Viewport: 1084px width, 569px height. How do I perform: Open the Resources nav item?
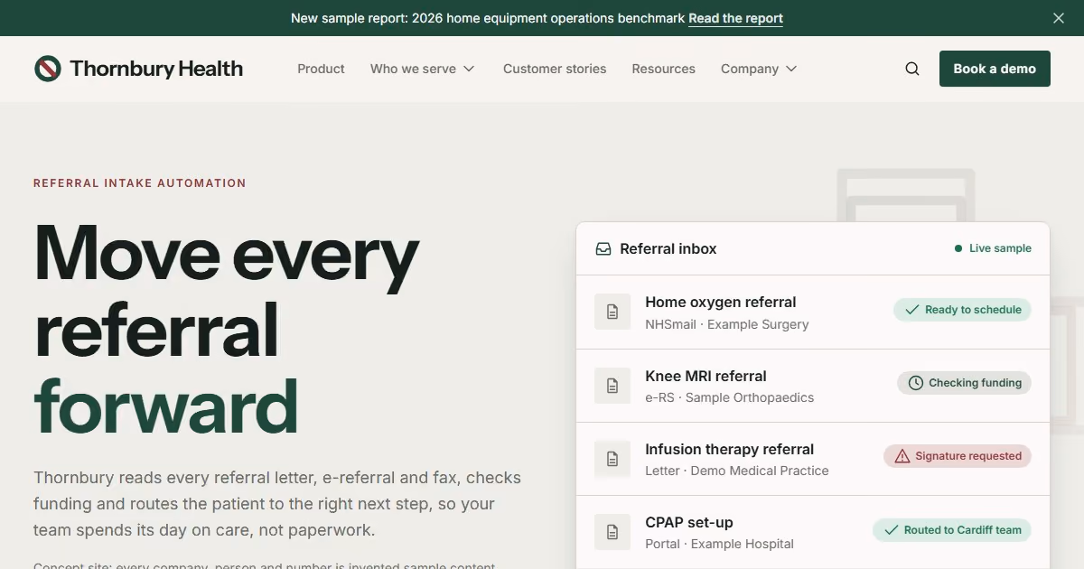[x=664, y=69]
